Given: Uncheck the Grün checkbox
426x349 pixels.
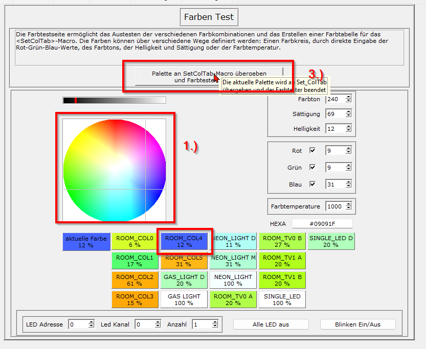Looking at the screenshot, I should (x=312, y=168).
